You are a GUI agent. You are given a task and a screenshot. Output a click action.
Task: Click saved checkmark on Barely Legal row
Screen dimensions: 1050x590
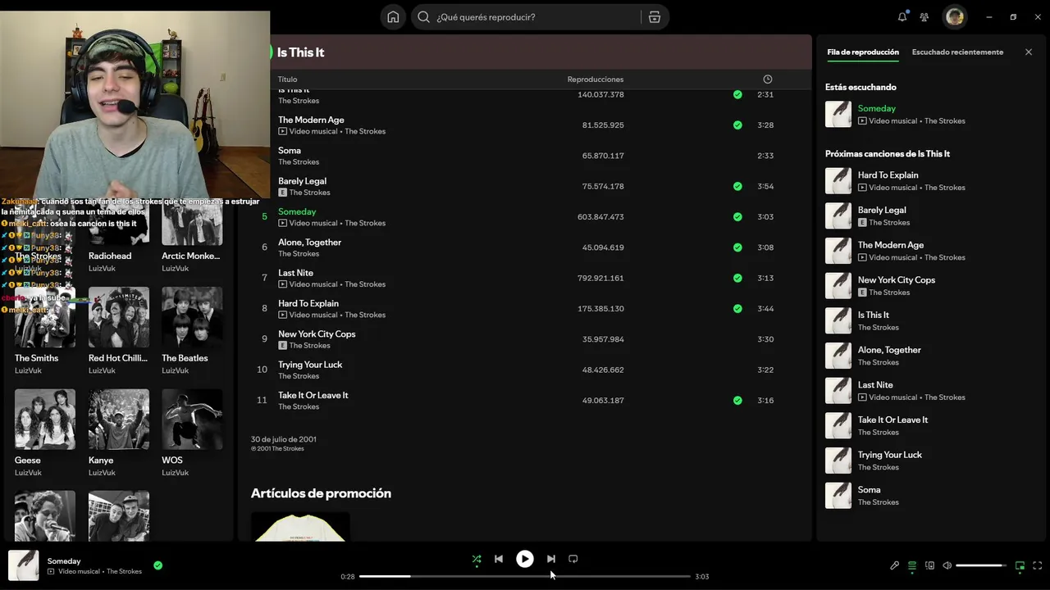tap(737, 187)
